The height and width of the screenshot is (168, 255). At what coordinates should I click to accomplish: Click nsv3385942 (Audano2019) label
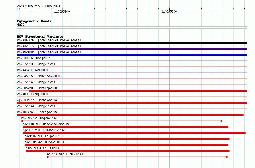(x=44, y=142)
